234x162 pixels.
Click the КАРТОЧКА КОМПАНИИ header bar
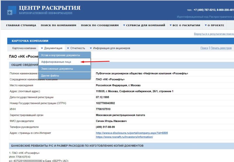point(121,41)
